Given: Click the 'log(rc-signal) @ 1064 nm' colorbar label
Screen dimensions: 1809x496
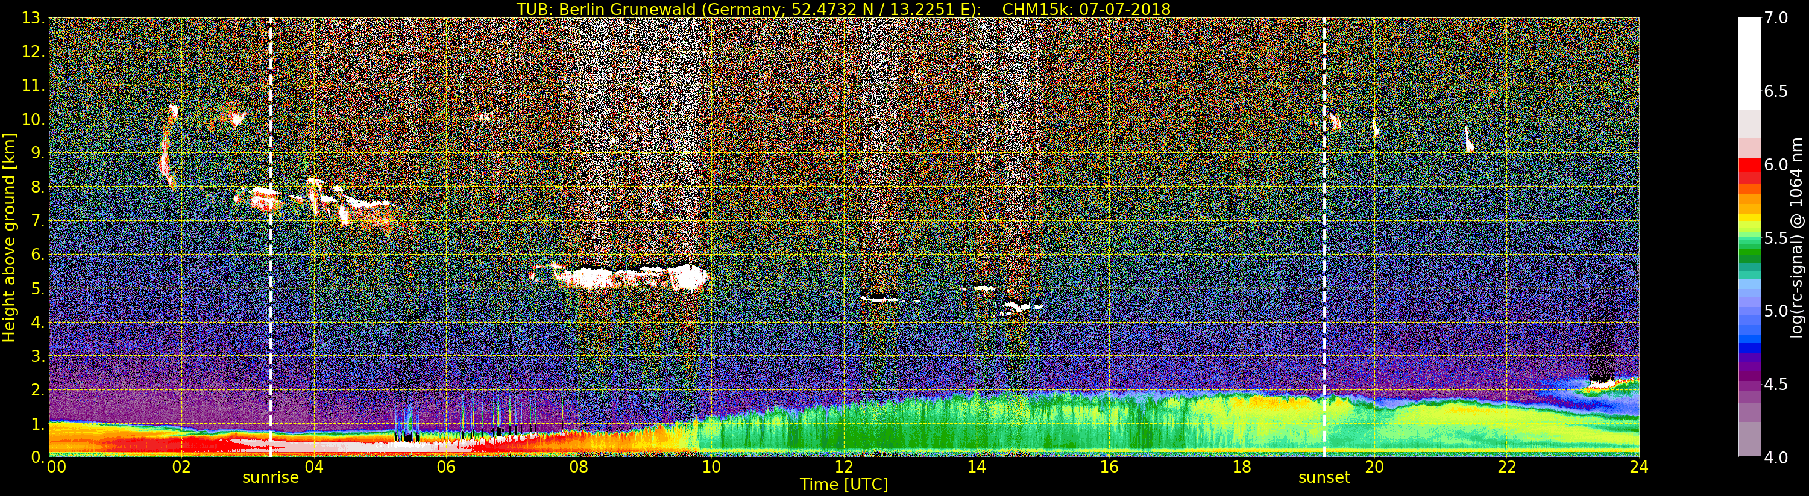Looking at the screenshot, I should coord(1795,237).
